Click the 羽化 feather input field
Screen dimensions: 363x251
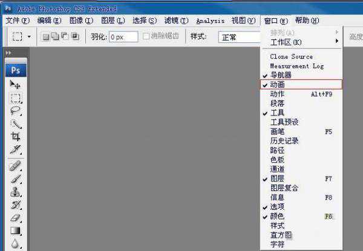point(123,37)
